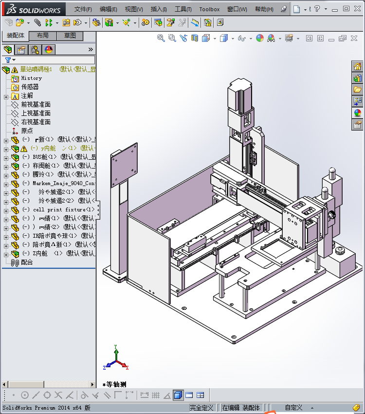Select the 原点 origin item in the tree
Image resolution: width=365 pixels, height=414 pixels.
[x=27, y=131]
